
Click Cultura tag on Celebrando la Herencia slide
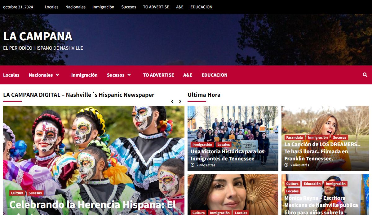[17, 193]
